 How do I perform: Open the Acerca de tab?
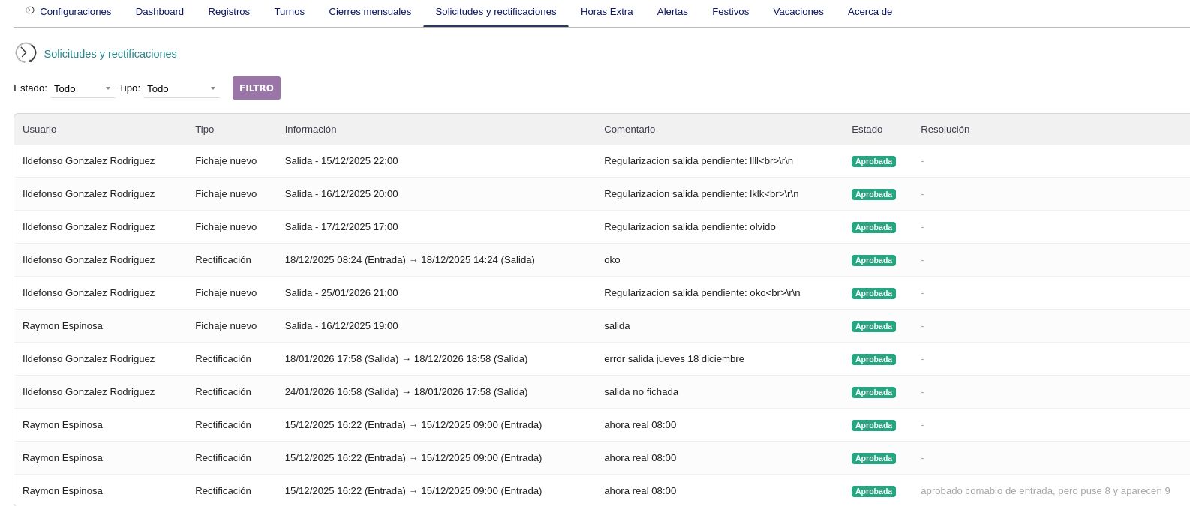point(870,12)
